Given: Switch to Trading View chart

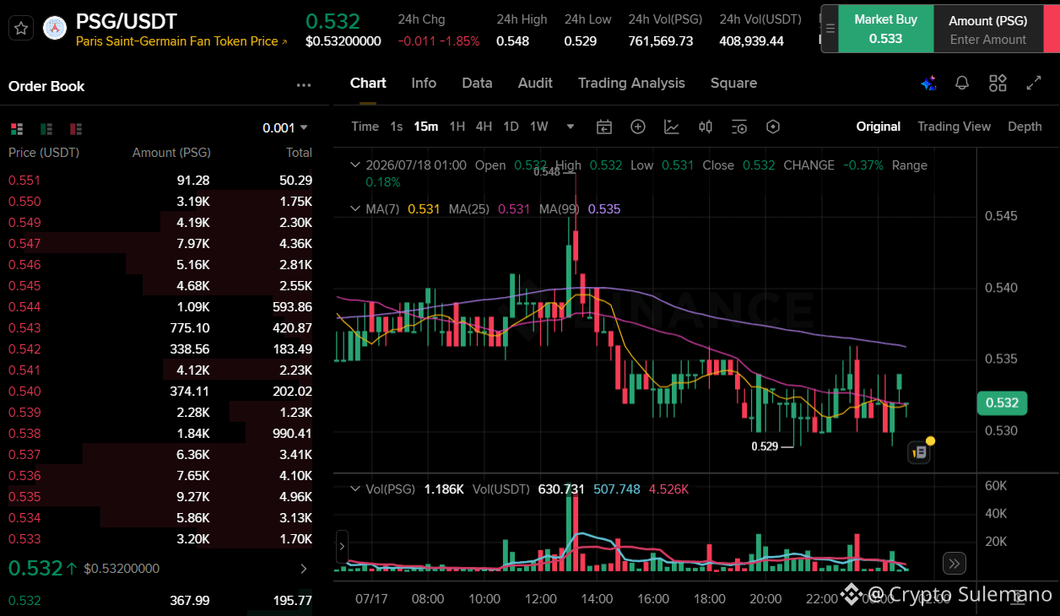Looking at the screenshot, I should [954, 127].
